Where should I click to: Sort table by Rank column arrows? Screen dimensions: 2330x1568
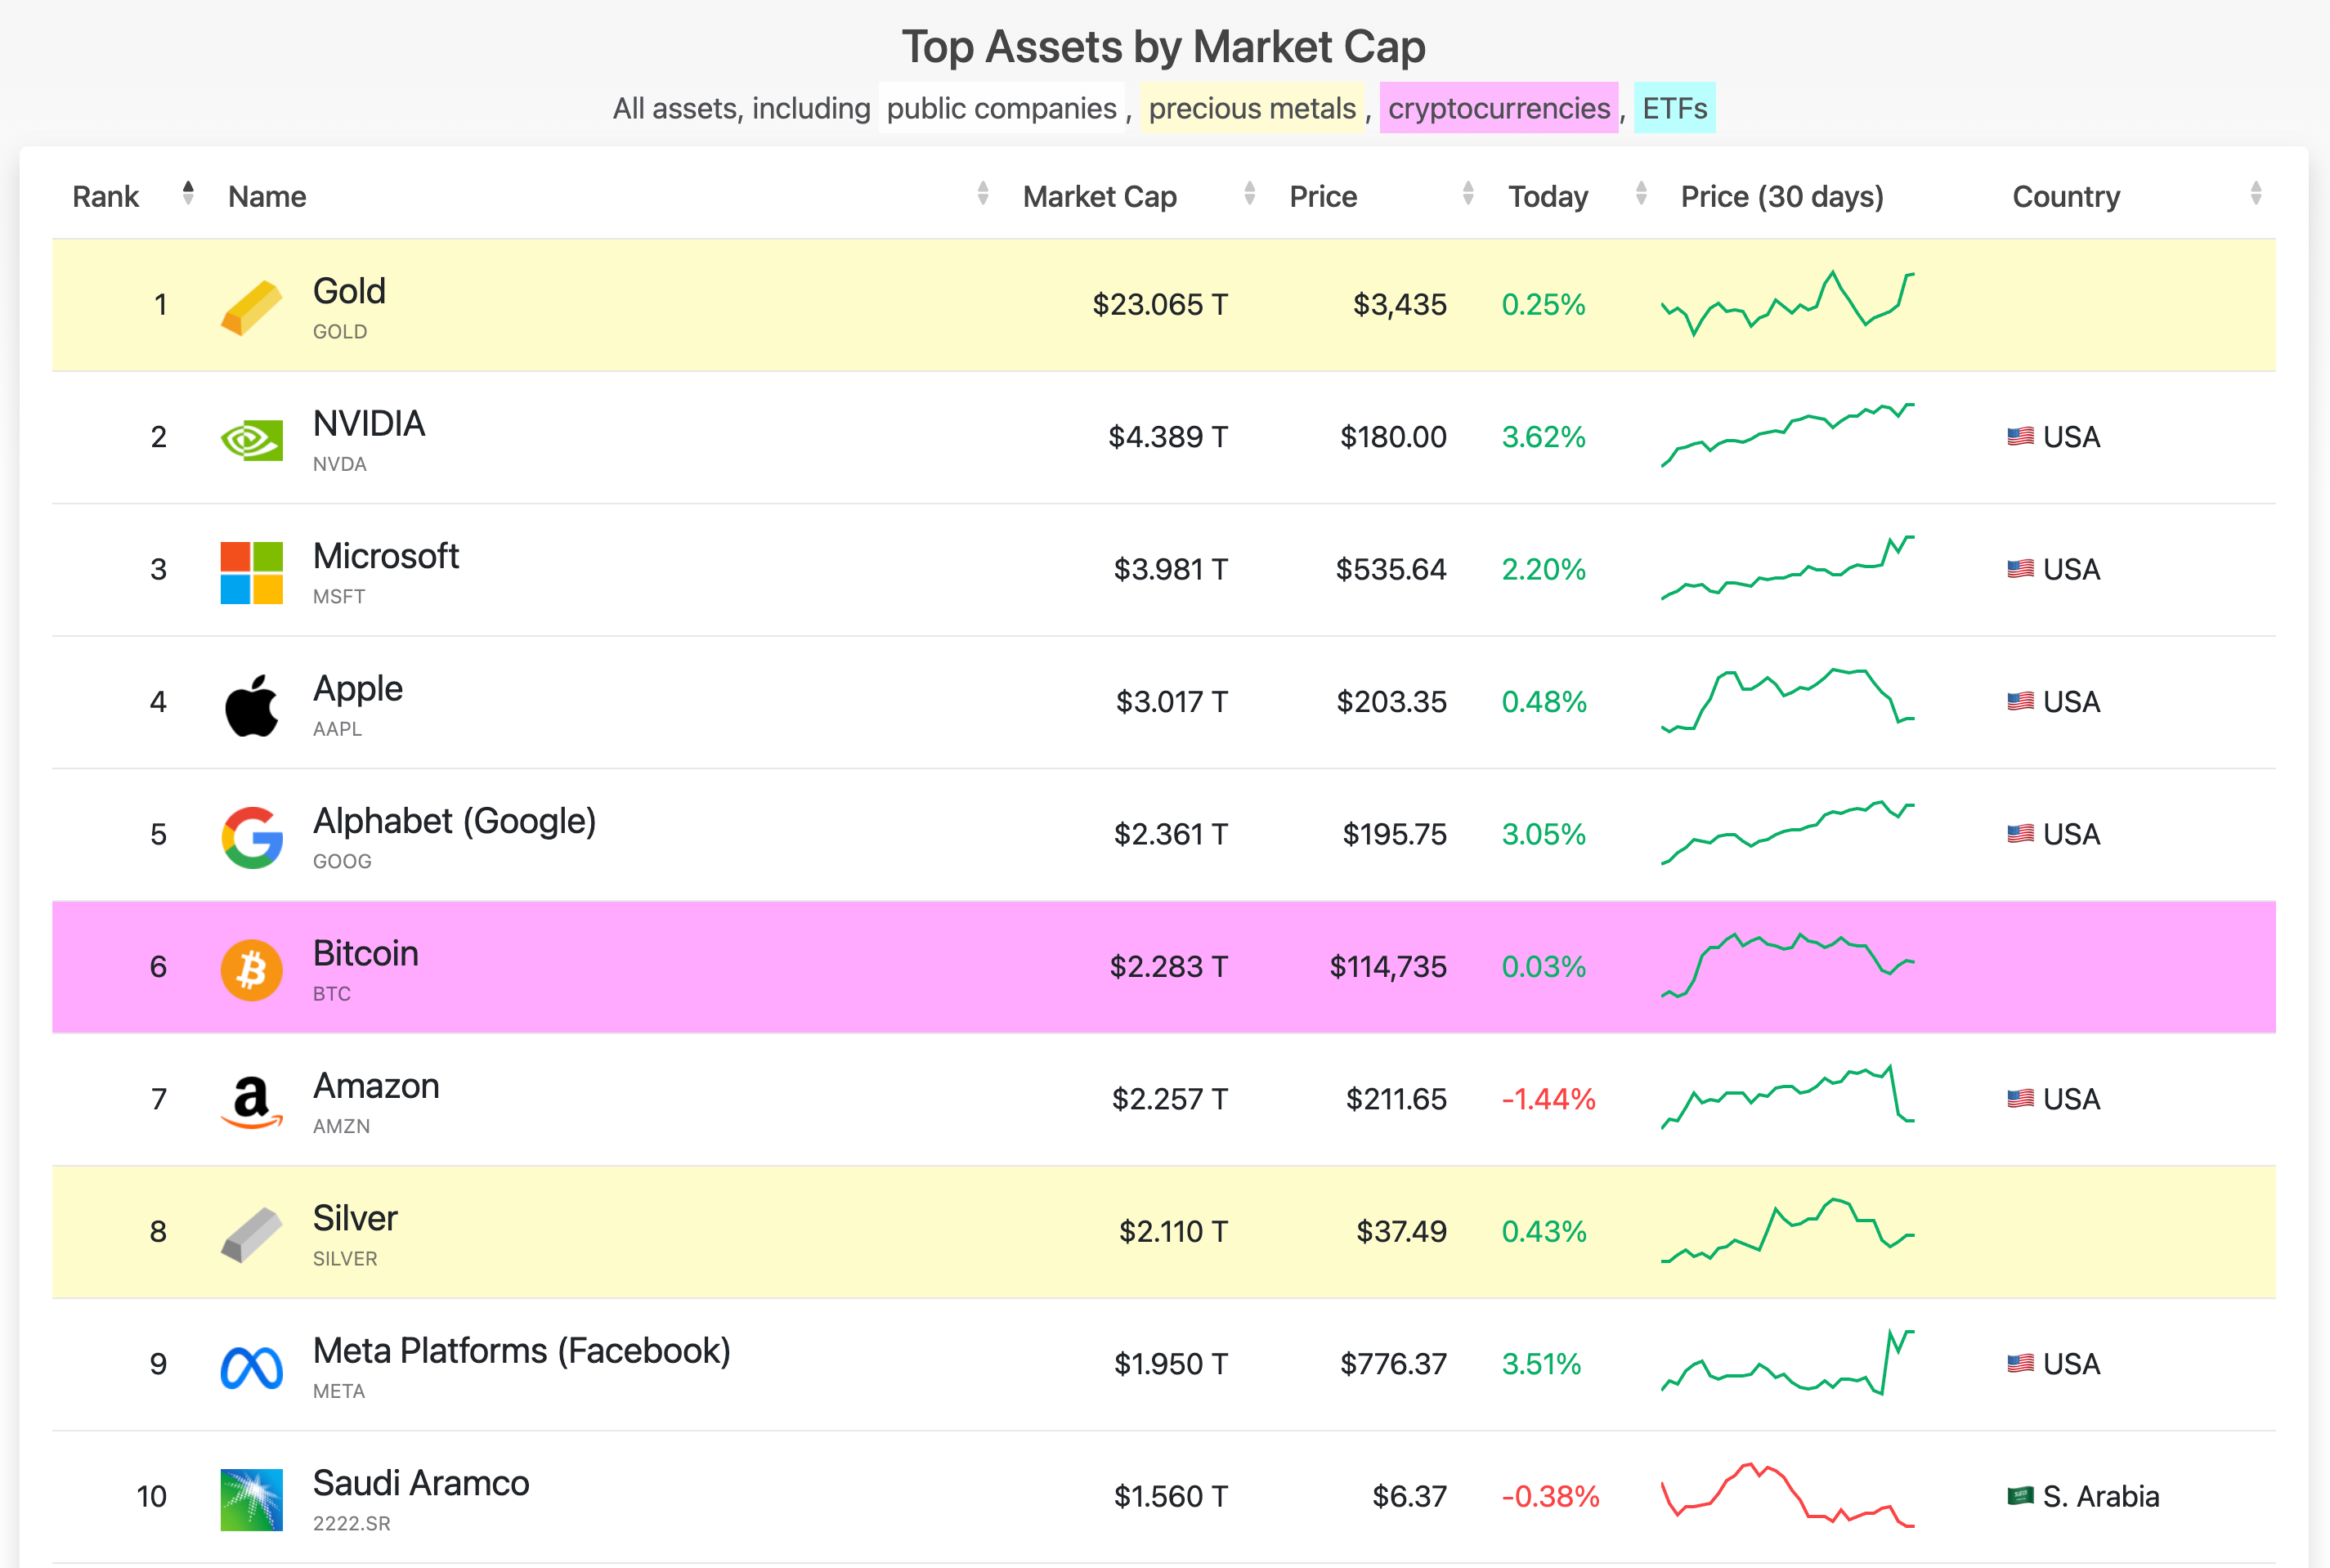point(188,194)
